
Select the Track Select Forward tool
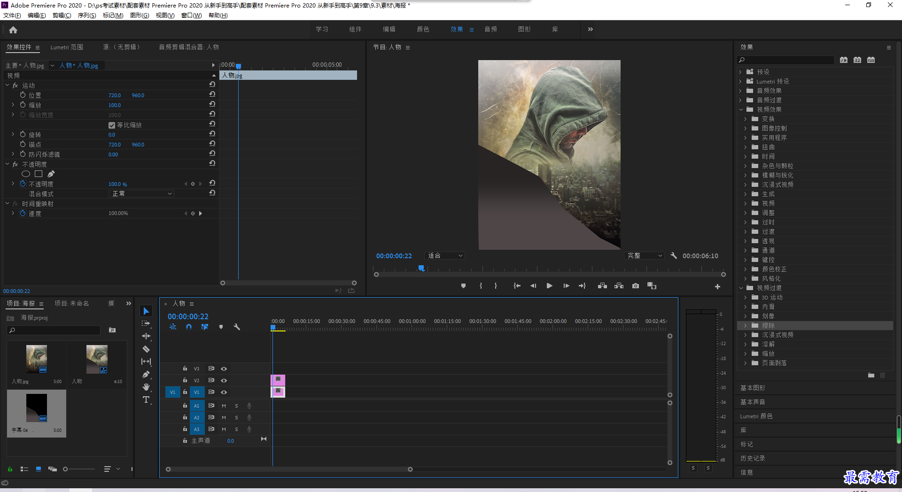pos(146,323)
